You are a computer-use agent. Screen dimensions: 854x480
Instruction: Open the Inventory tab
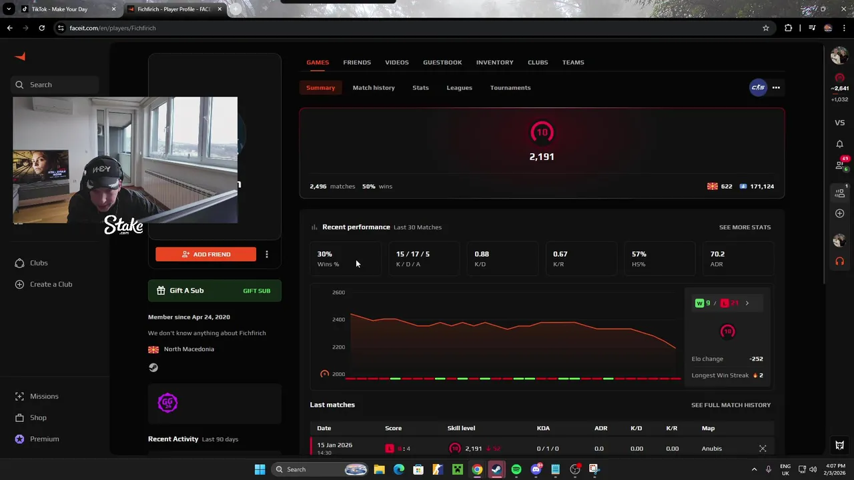[x=495, y=62]
